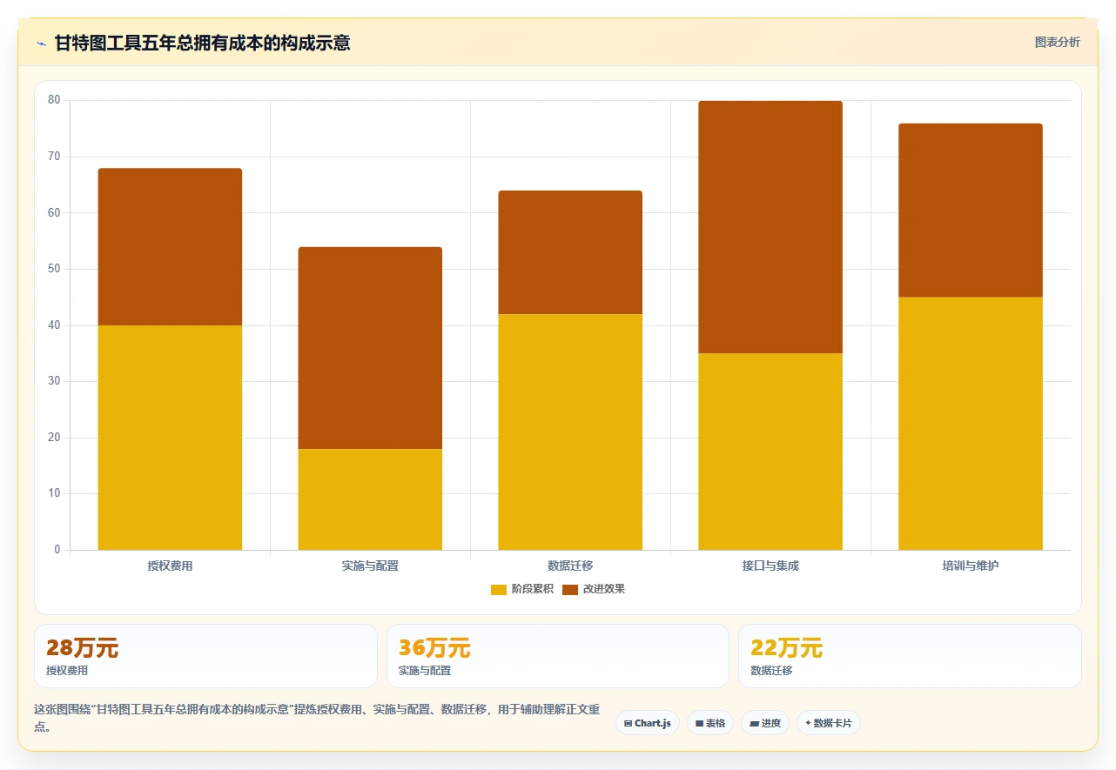Click the 数据迁移 x-axis label
Viewport: 1116px width, 770px height.
pyautogui.click(x=570, y=566)
